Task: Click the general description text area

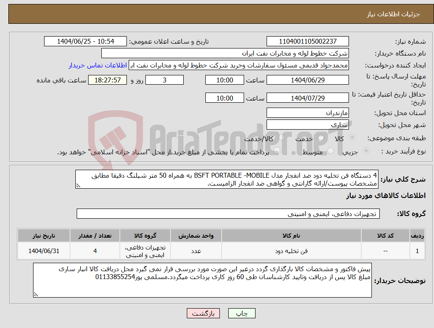Action: pos(226,179)
